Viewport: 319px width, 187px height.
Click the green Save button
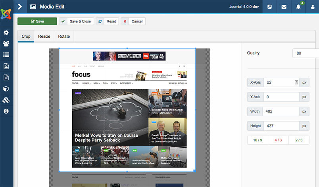click(37, 21)
